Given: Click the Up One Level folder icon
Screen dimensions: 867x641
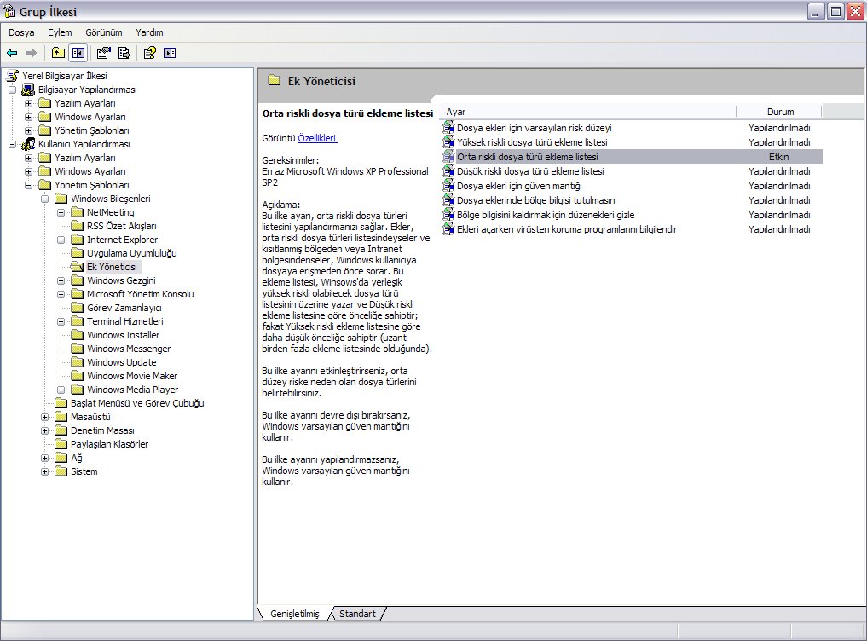Looking at the screenshot, I should pyautogui.click(x=58, y=53).
